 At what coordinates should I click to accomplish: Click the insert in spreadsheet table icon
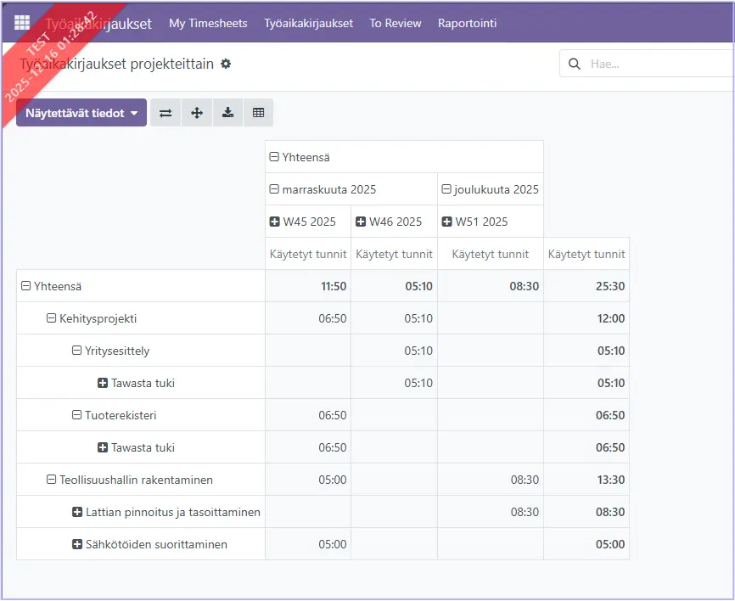pyautogui.click(x=258, y=113)
